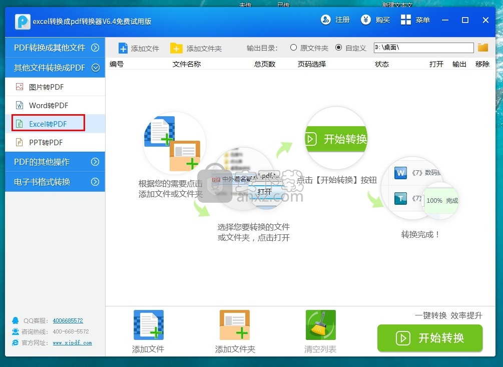This screenshot has width=503, height=367.
Task: Click the add-file illustration in guide
Action: (174, 143)
